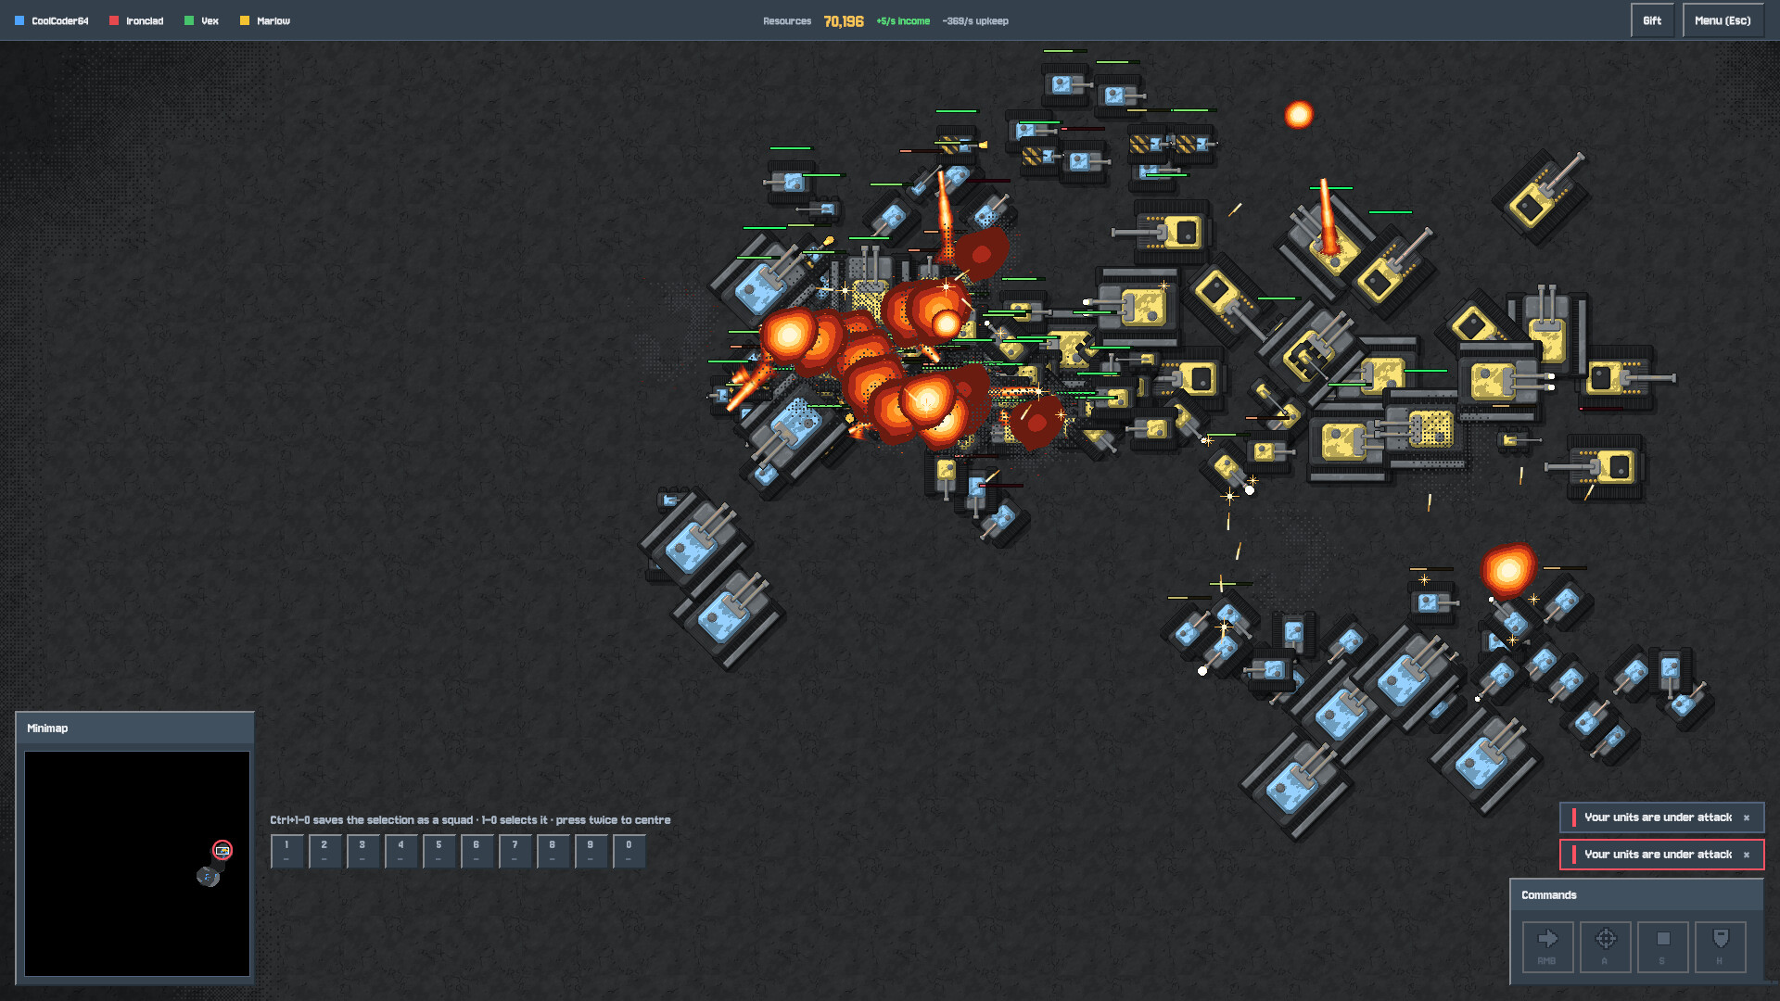Select squad slot 9
The height and width of the screenshot is (1001, 1780).
pos(591,851)
